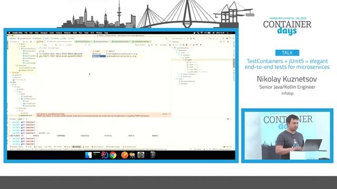Open the Docker tool window tab
This screenshot has width=337, height=189.
(x=85, y=147)
